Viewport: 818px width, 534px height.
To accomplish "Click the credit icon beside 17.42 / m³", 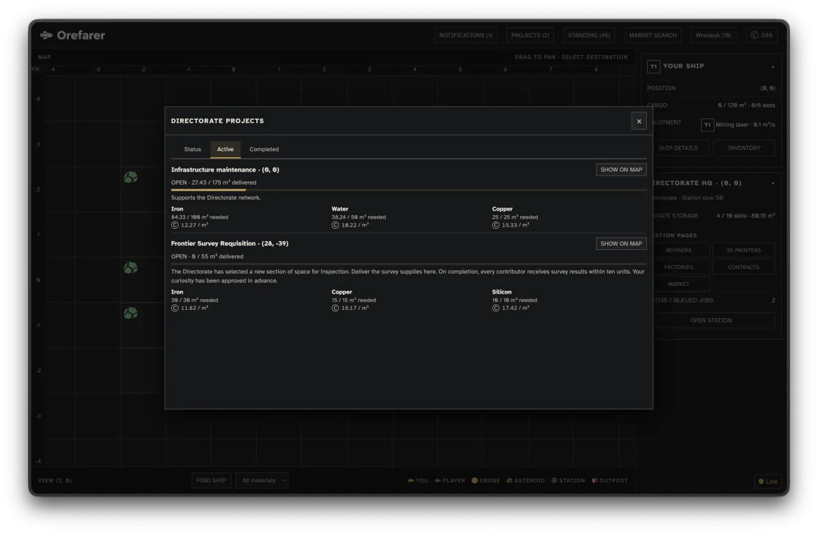I will point(496,308).
